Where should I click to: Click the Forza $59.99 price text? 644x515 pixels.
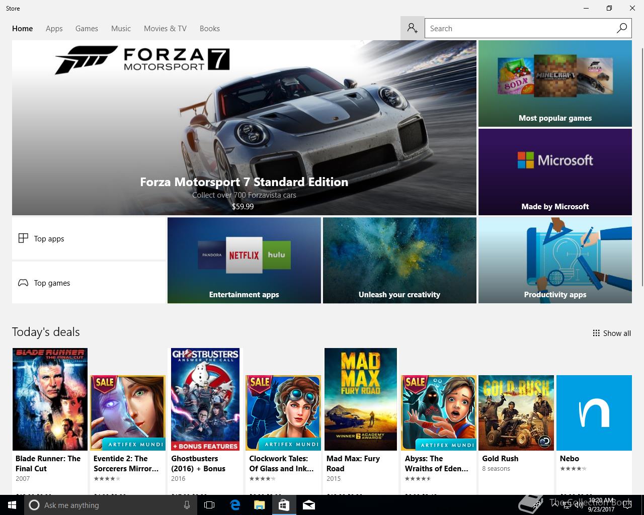[x=243, y=206]
